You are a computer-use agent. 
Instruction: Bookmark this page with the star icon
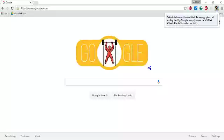point(185,8)
